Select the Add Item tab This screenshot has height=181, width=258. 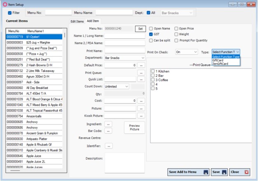tap(93, 21)
